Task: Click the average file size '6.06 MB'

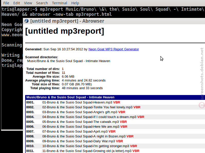Action: tap(68, 77)
